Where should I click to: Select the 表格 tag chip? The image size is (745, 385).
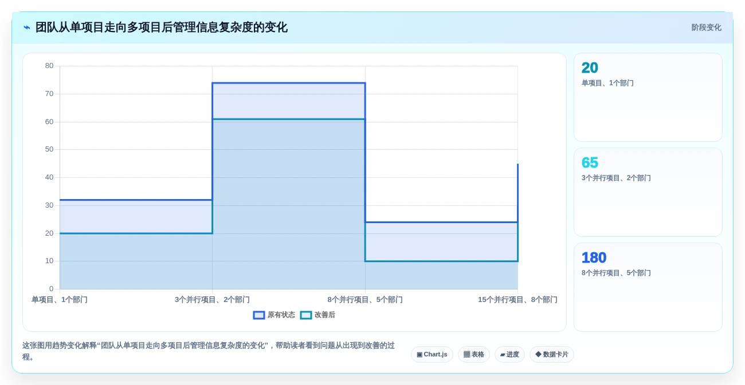tap(474, 354)
